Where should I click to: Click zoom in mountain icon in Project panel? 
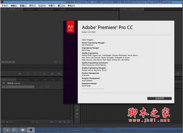(32, 122)
